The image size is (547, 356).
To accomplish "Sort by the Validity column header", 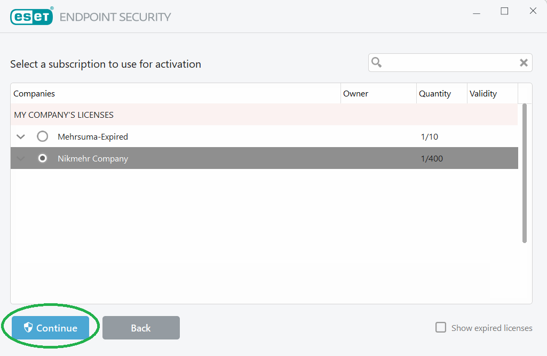I will 483,94.
